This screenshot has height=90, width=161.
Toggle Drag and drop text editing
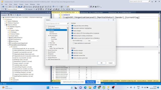click(72, 26)
